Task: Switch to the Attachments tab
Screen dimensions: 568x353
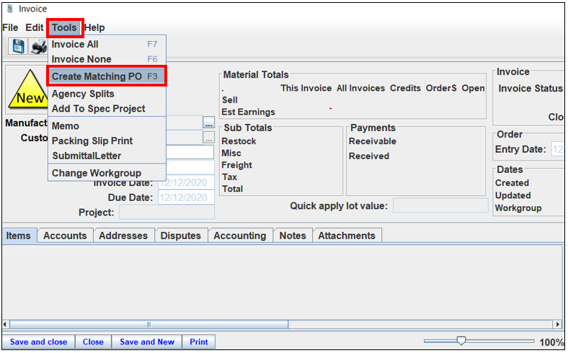Action: (347, 236)
